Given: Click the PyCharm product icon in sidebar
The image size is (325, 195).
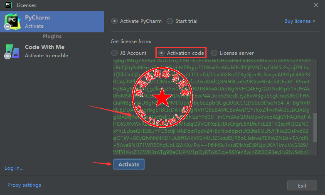Looking at the screenshot, I should click(12, 22).
